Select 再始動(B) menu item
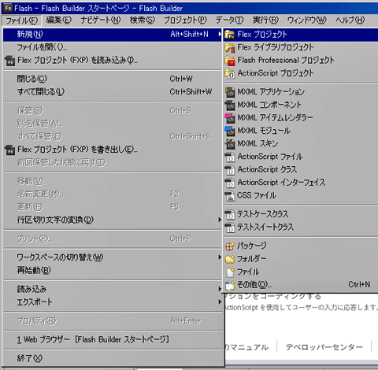 pyautogui.click(x=113, y=270)
